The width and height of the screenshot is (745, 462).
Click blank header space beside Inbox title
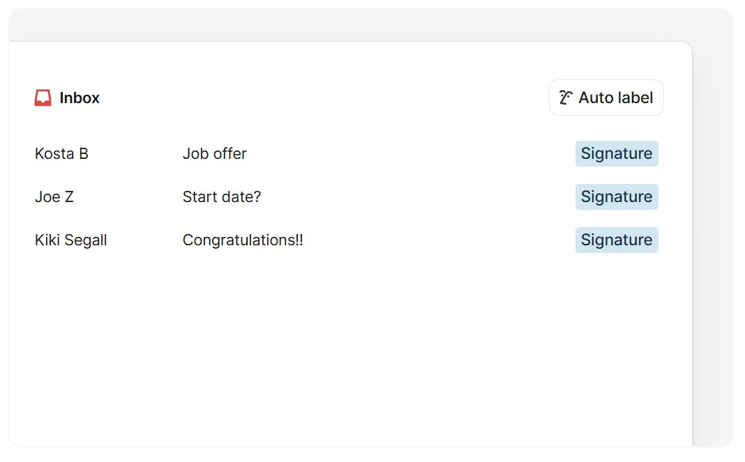323,98
